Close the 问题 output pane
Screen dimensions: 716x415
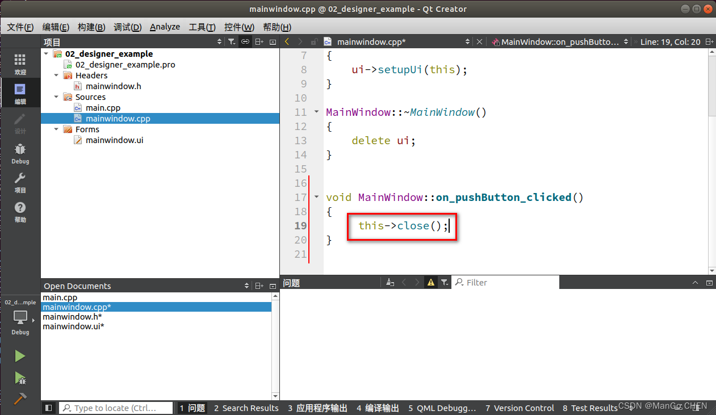[709, 282]
